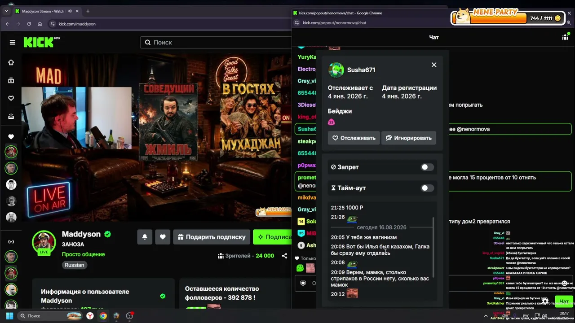Click the notification bell for Maddyson
The width and height of the screenshot is (575, 323).
coord(145,237)
